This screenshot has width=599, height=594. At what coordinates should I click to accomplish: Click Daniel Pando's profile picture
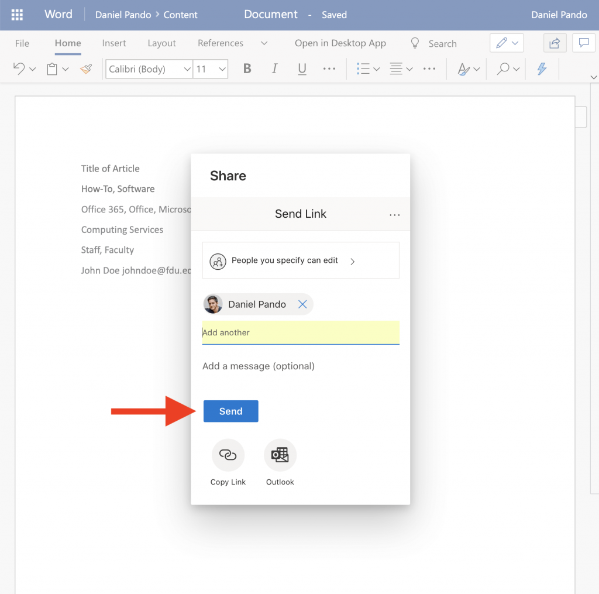click(x=213, y=304)
